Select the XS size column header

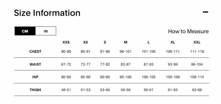coord(85,42)
